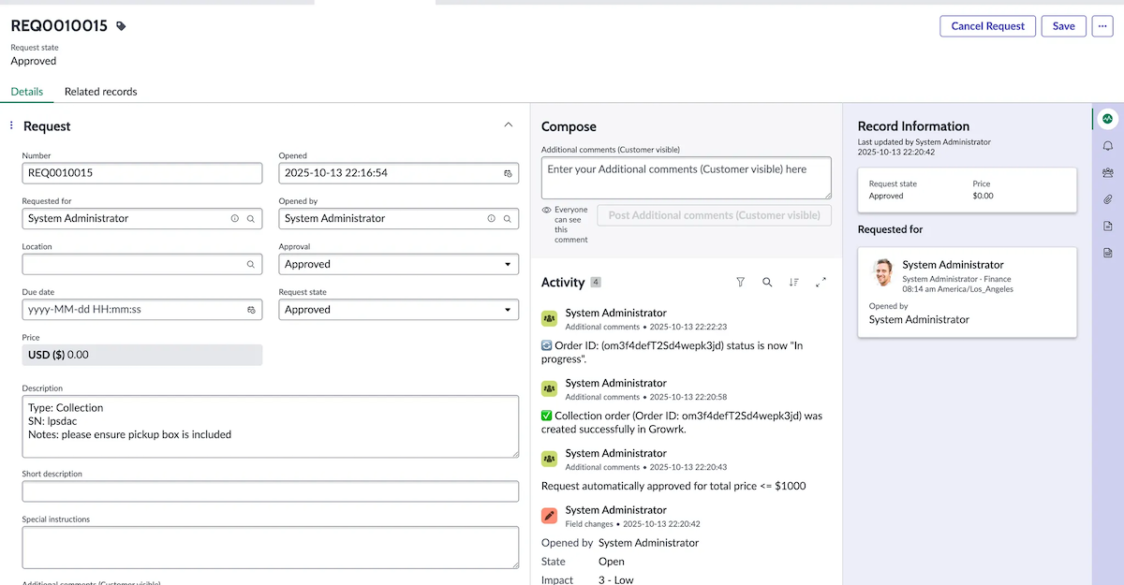Click the tag icon beside REQ0010015
The width and height of the screenshot is (1124, 585).
coord(120,25)
